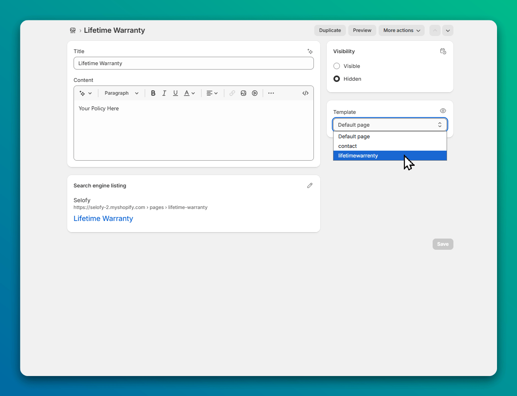Screen dimensions: 517x396
Task: Open the text alignment dropdown
Action: [212, 93]
